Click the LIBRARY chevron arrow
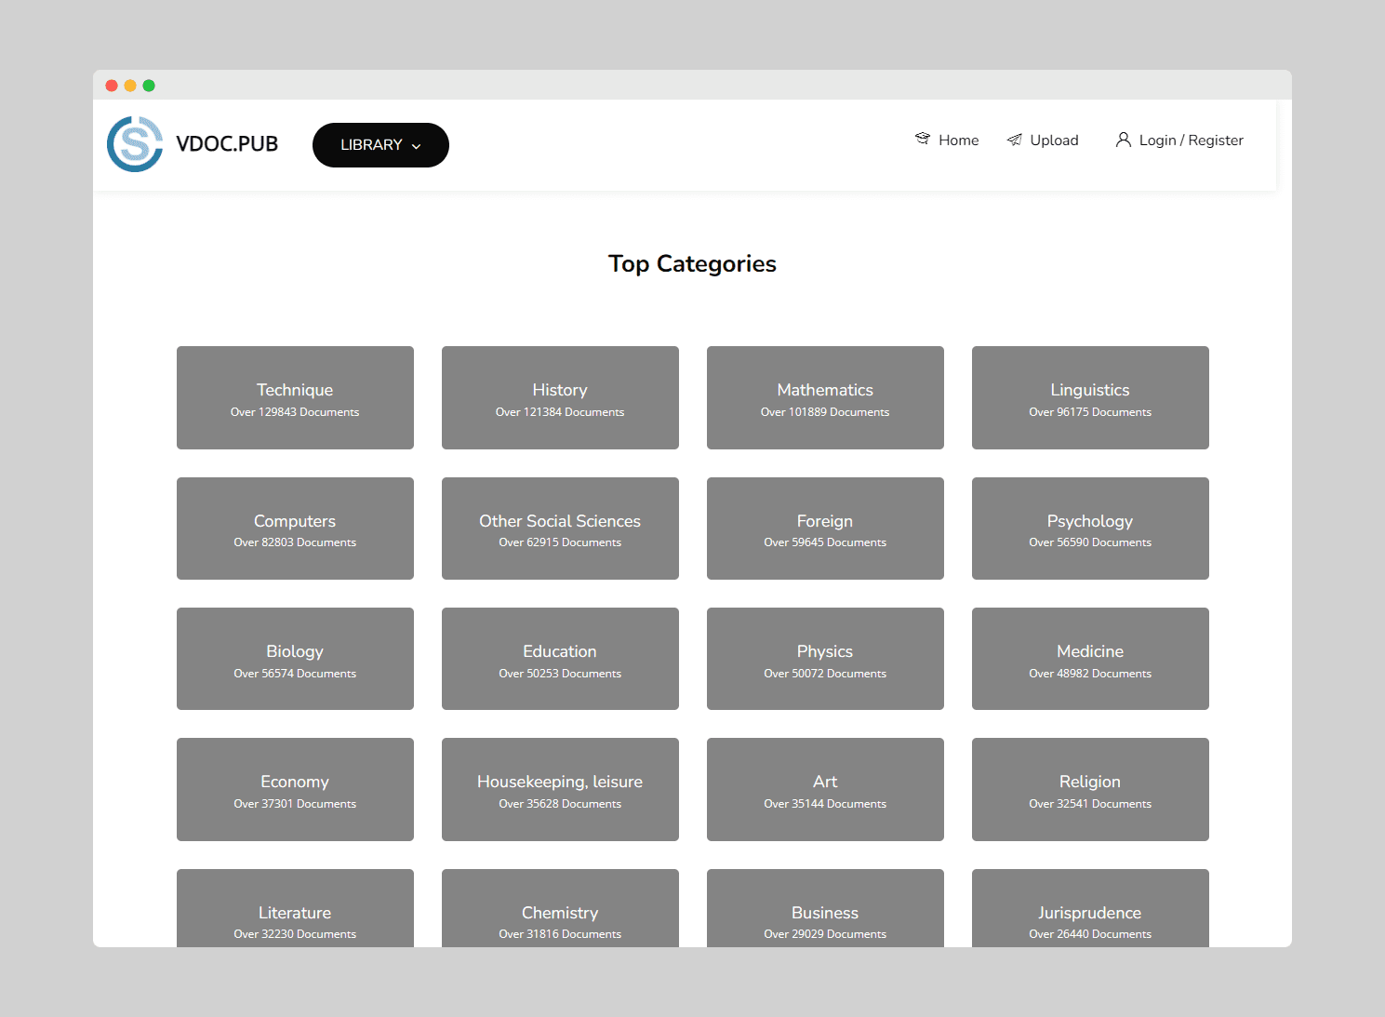Image resolution: width=1385 pixels, height=1017 pixels. [417, 146]
